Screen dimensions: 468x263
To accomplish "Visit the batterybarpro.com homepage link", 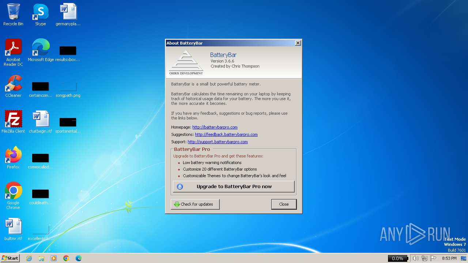I will point(215,127).
